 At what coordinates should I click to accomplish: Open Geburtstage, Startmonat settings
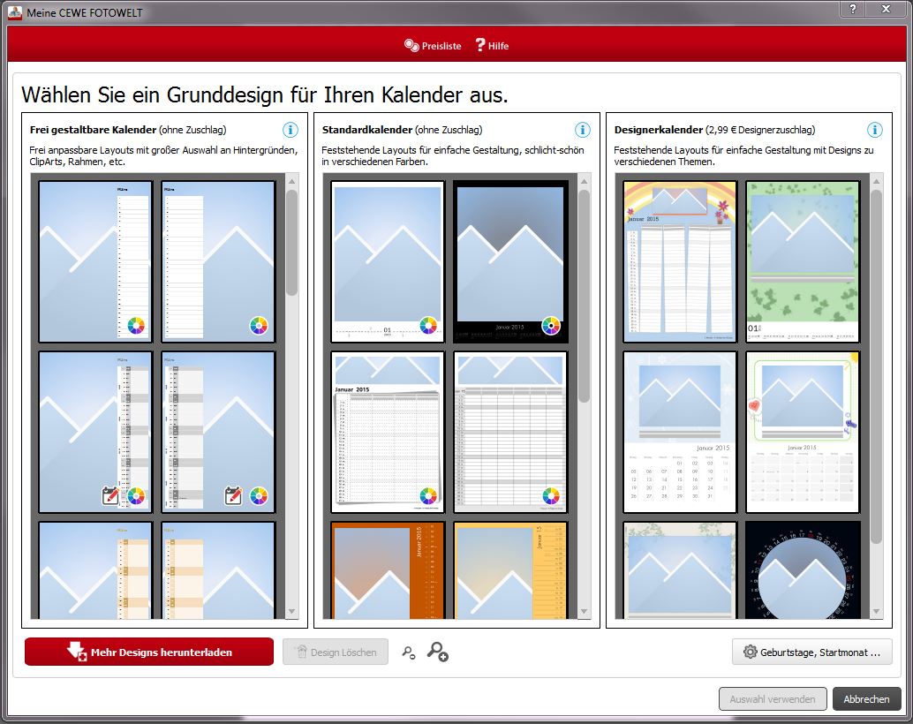811,652
